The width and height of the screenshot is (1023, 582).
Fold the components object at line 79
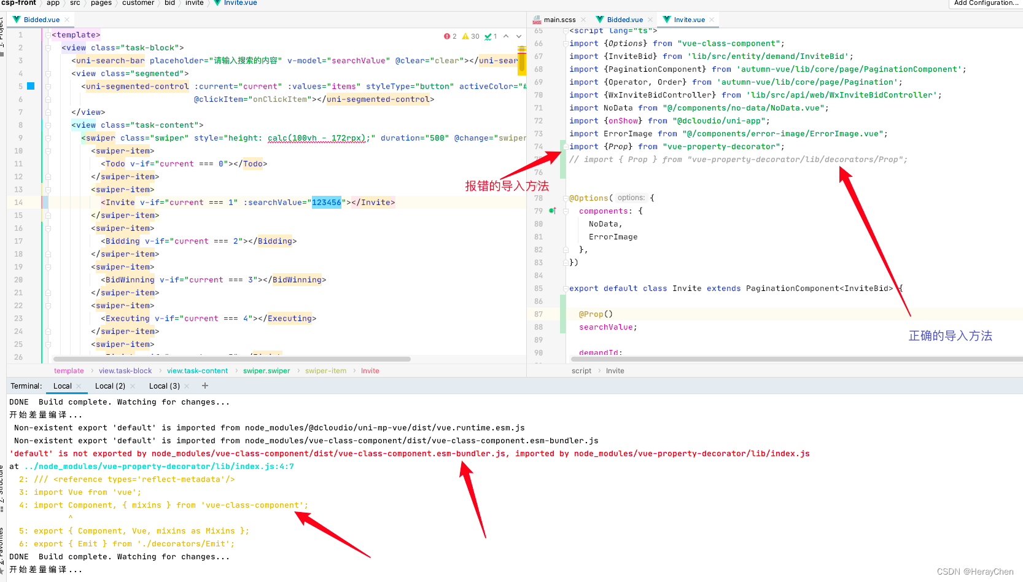click(x=566, y=211)
